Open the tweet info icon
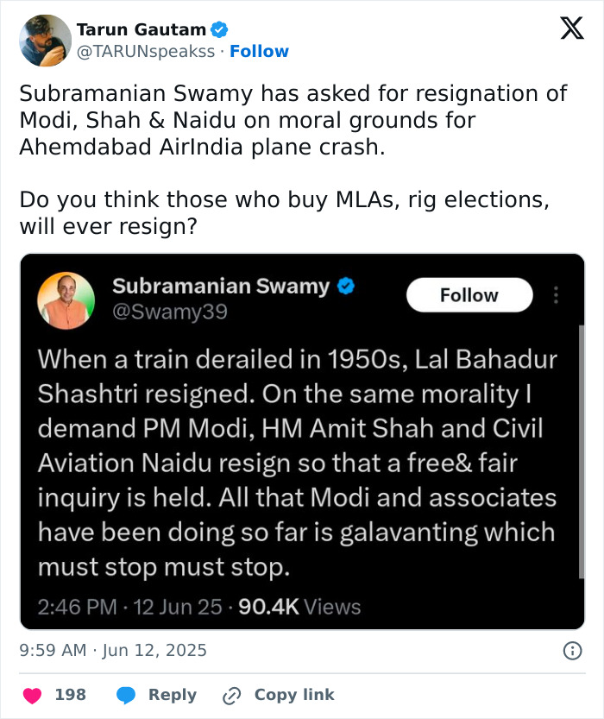The width and height of the screenshot is (604, 719). point(572,651)
